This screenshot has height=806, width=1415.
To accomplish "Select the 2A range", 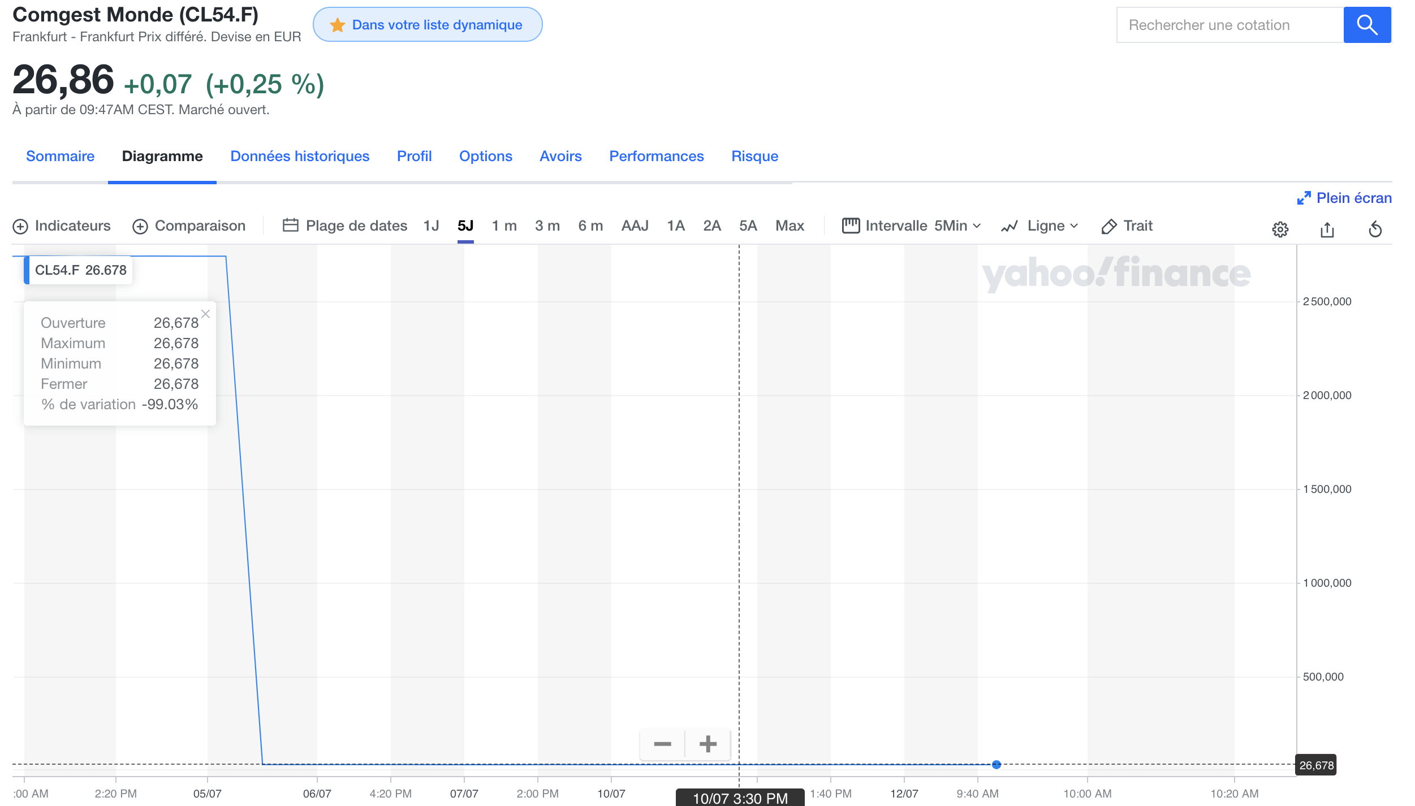I will pos(711,226).
